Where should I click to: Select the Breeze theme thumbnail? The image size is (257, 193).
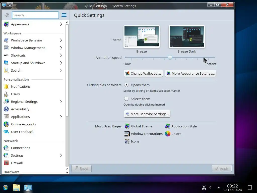pyautogui.click(x=142, y=37)
